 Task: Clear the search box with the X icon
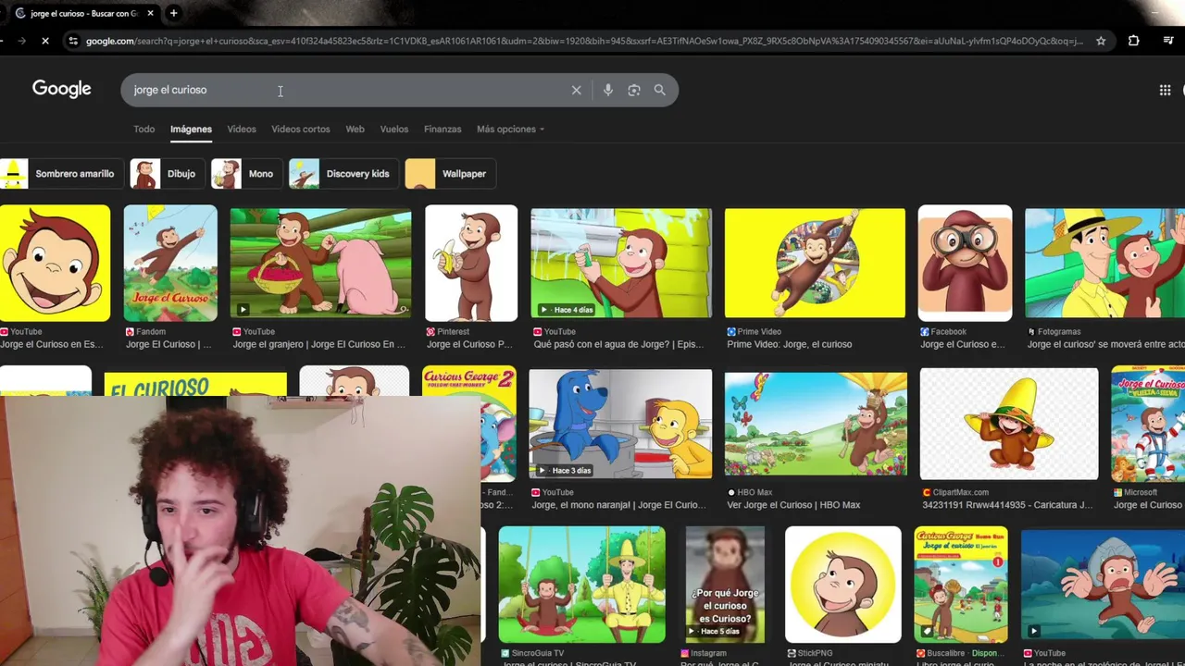[x=576, y=90]
